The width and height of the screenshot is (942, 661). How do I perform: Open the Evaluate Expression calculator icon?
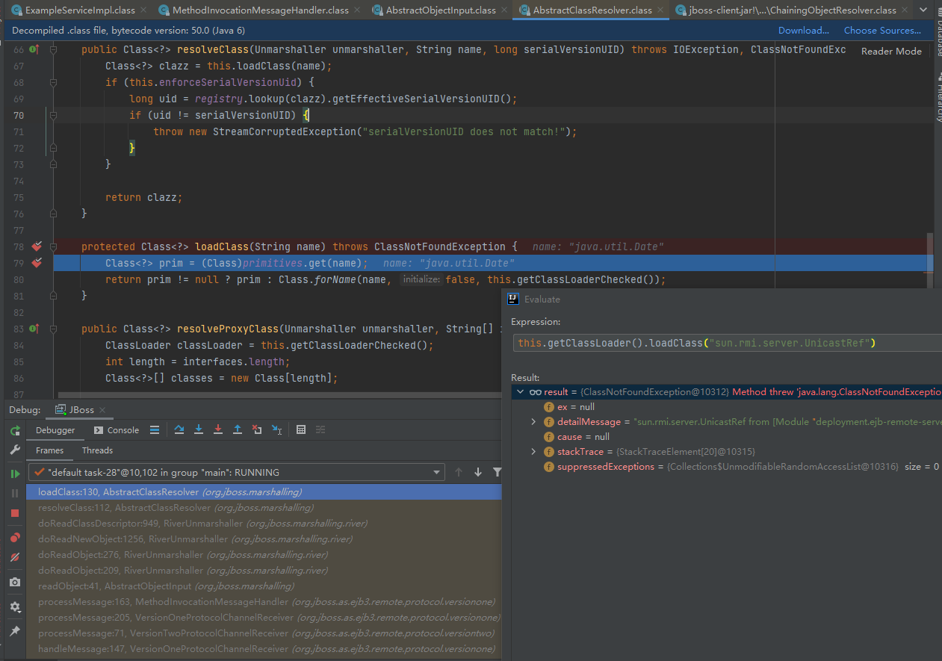(301, 429)
